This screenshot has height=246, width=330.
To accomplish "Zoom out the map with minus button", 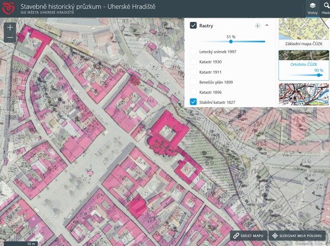I will click(10, 37).
